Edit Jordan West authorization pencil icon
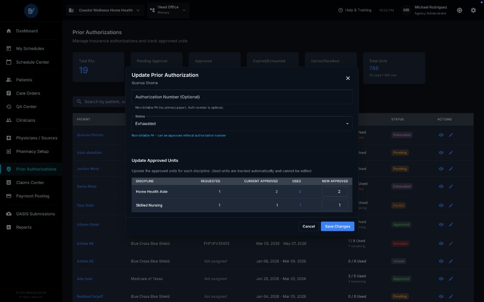Viewport: 484px width, 302px height. [451, 168]
